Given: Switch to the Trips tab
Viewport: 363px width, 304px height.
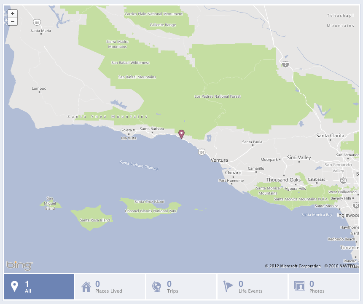Looking at the screenshot, I should point(181,287).
